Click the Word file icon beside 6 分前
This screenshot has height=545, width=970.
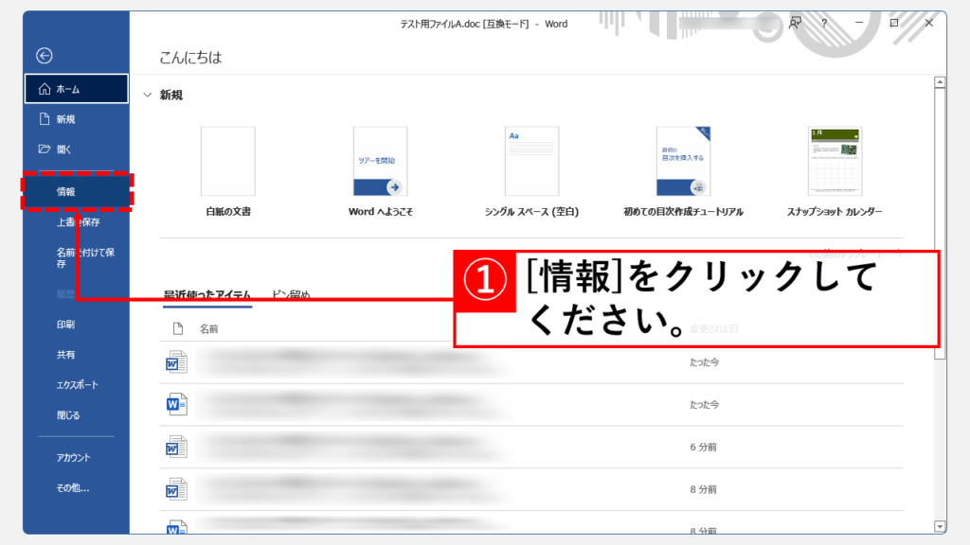tap(177, 447)
